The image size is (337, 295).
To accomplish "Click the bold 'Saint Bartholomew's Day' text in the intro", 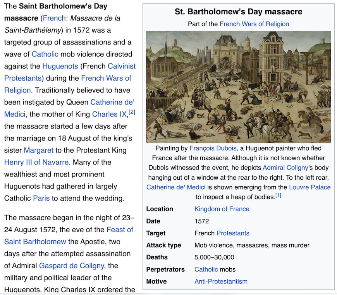I will (63, 6).
